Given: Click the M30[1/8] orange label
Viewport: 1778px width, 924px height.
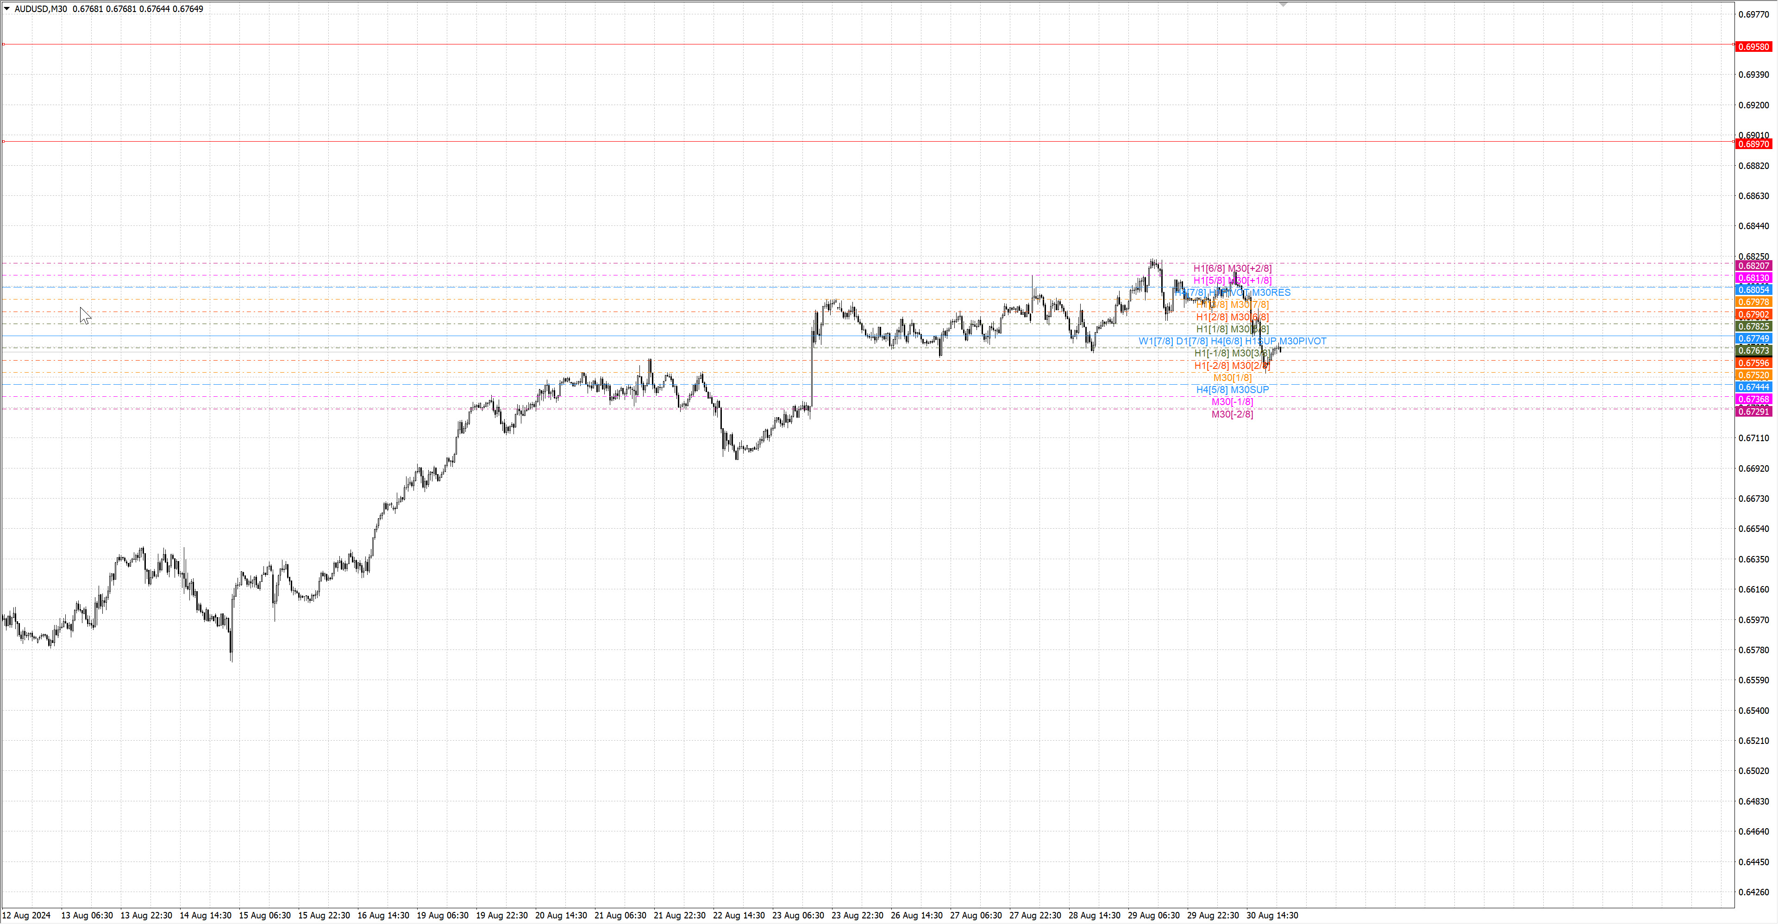Looking at the screenshot, I should [1232, 377].
